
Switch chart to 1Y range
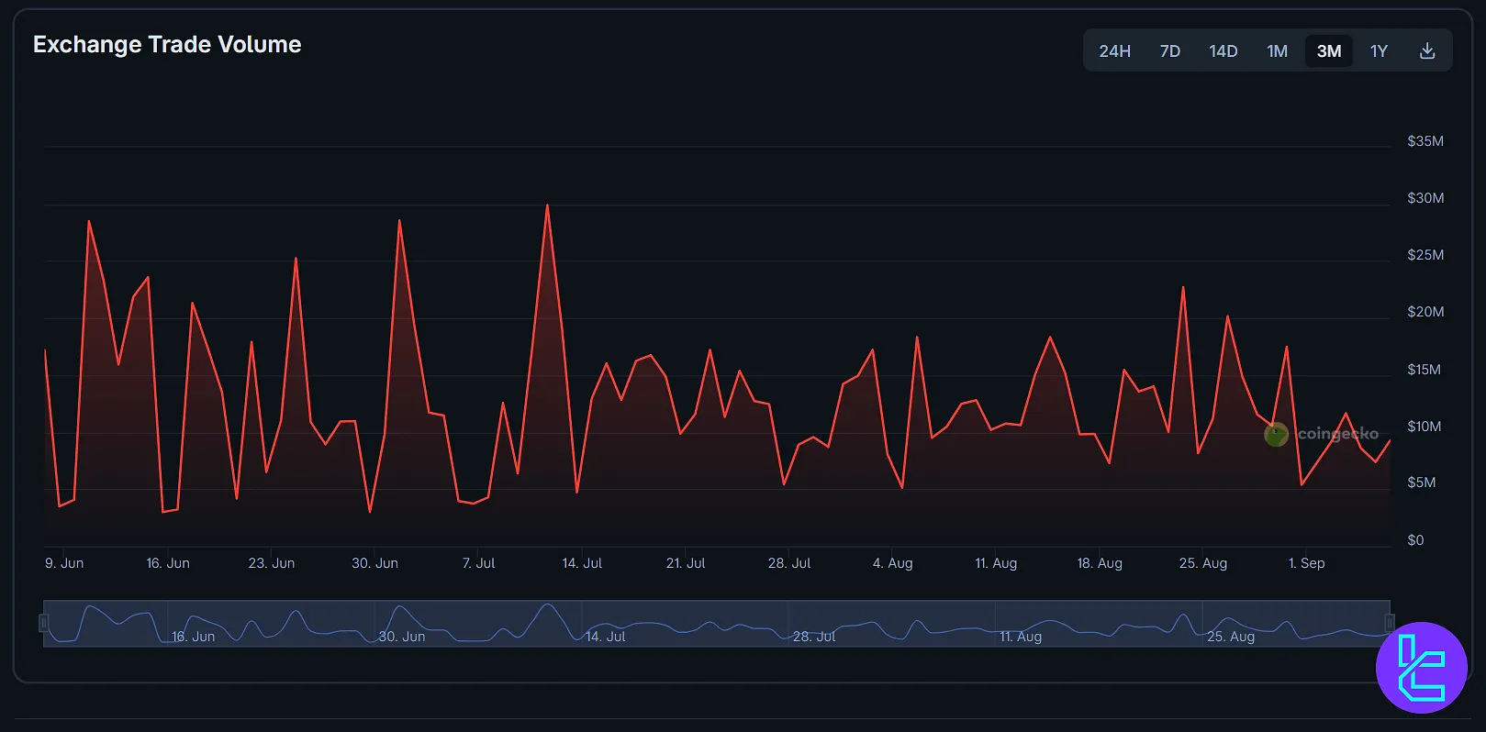click(x=1379, y=51)
